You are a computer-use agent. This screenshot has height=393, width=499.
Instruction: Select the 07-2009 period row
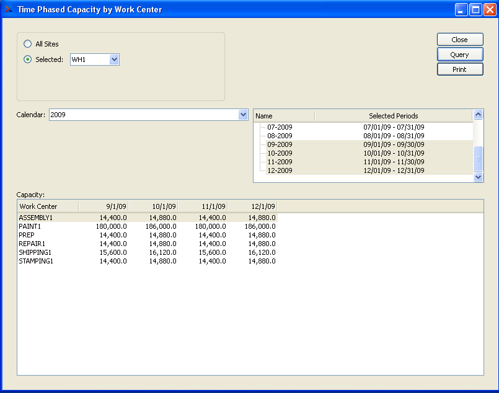coord(280,127)
